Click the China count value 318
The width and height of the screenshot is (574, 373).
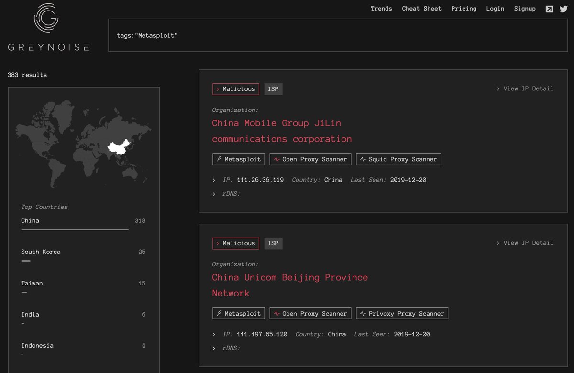(x=140, y=221)
